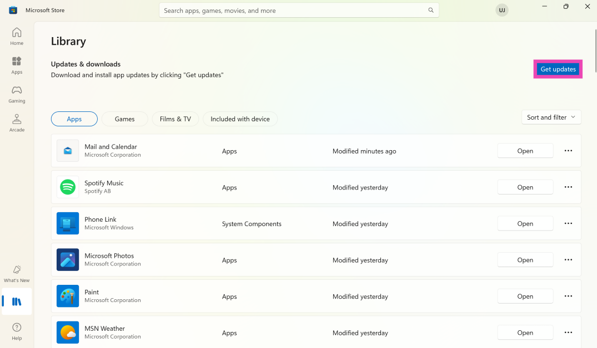Screen dimensions: 597x348
Task: Click the Spotify Music title text
Action: [104, 183]
